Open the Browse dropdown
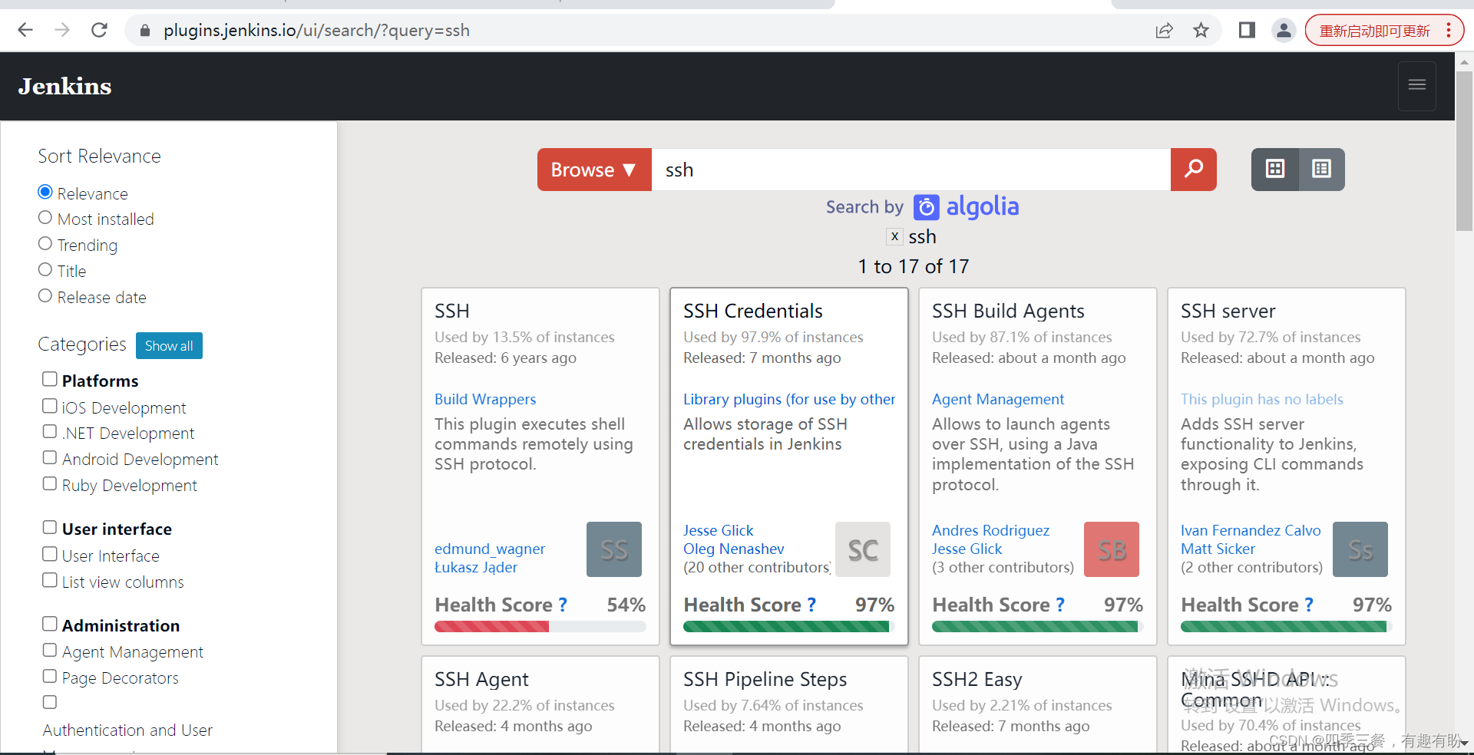Screen dimensions: 1474x755 pyautogui.click(x=594, y=170)
